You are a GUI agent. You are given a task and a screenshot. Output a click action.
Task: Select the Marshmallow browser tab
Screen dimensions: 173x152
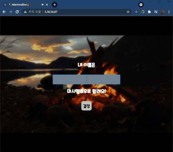(26, 5)
